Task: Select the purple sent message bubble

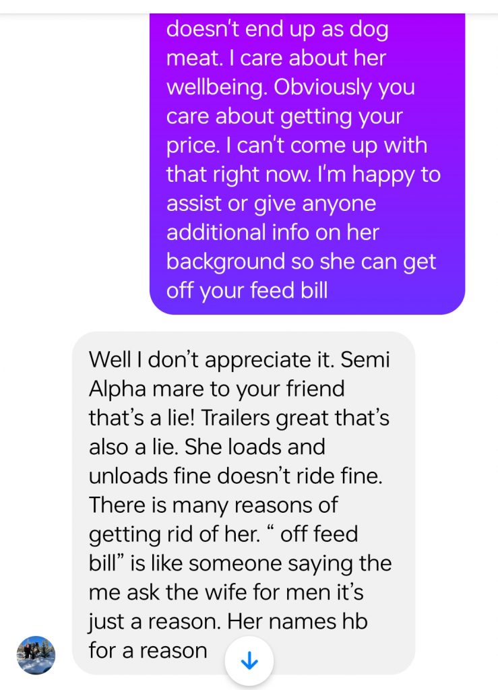Action: (x=307, y=164)
